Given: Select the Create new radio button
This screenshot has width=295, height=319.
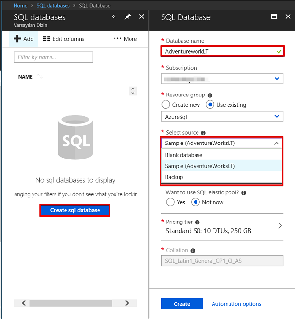Looking at the screenshot, I should 166,105.
